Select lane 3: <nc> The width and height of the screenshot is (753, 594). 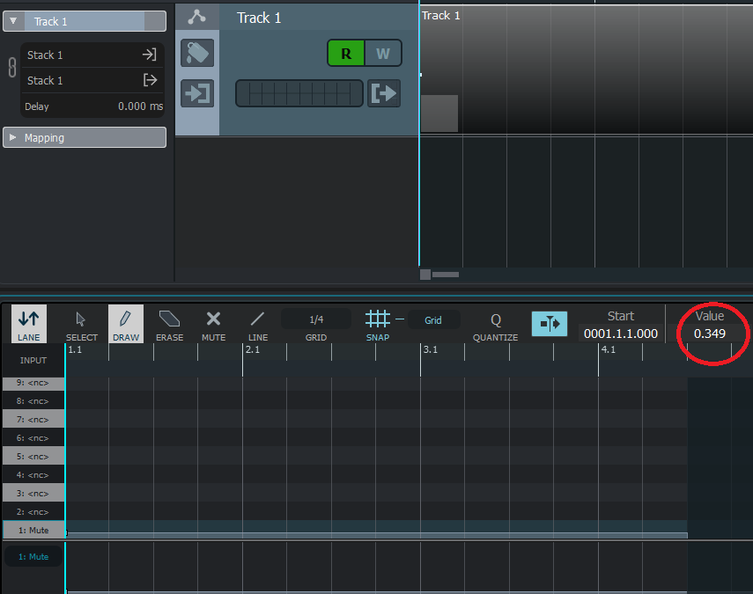tap(33, 494)
